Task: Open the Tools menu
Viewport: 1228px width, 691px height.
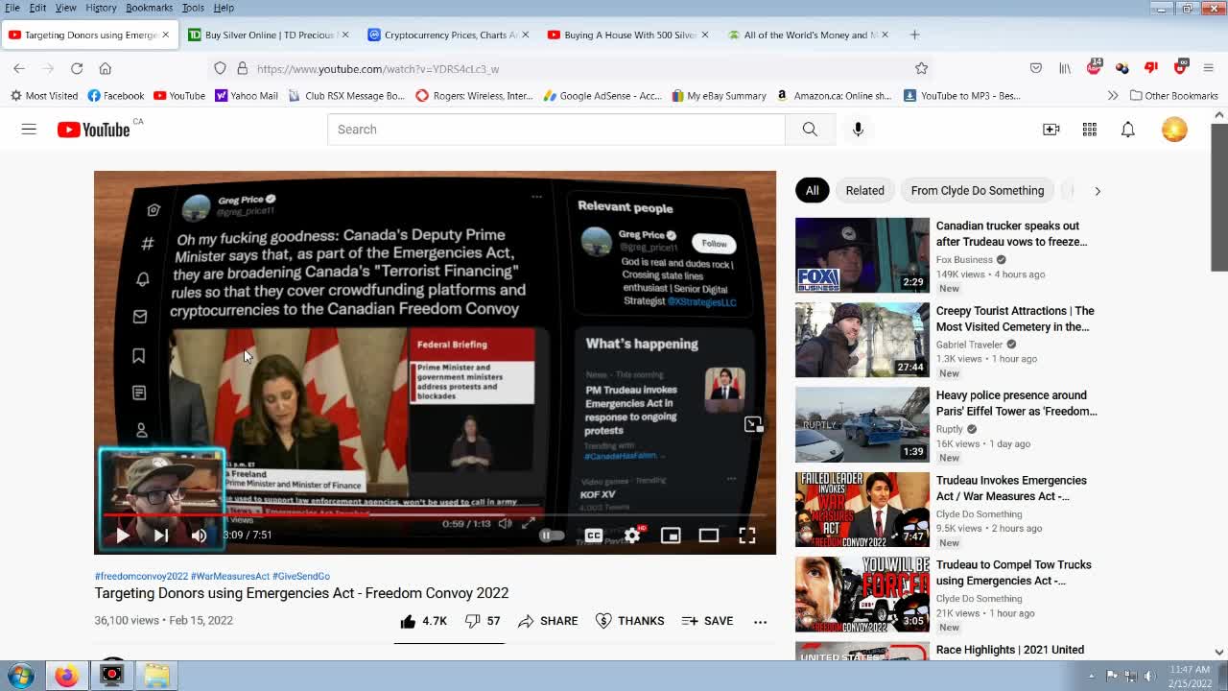Action: [193, 8]
